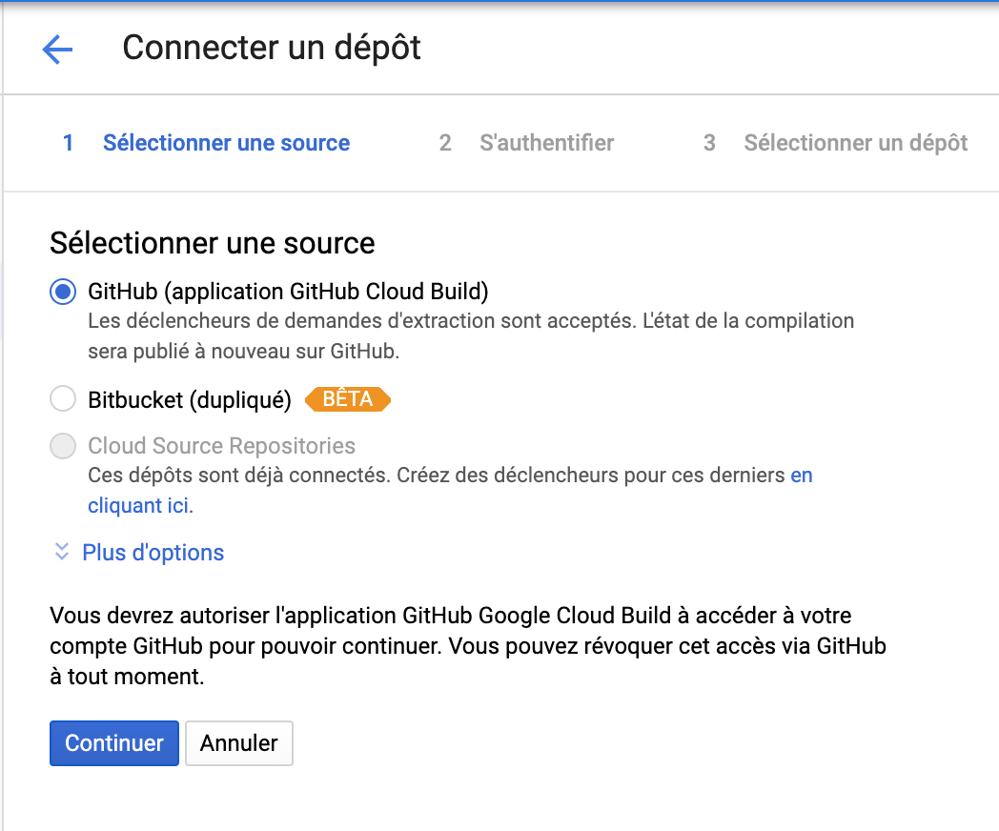Click the Bitbucket (dupliqué) label text
Image resolution: width=999 pixels, height=831 pixels.
(x=190, y=400)
